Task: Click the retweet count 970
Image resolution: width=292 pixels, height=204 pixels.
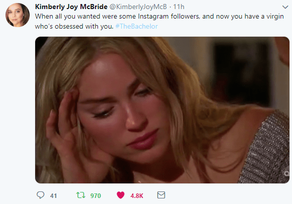Action: click(x=95, y=195)
